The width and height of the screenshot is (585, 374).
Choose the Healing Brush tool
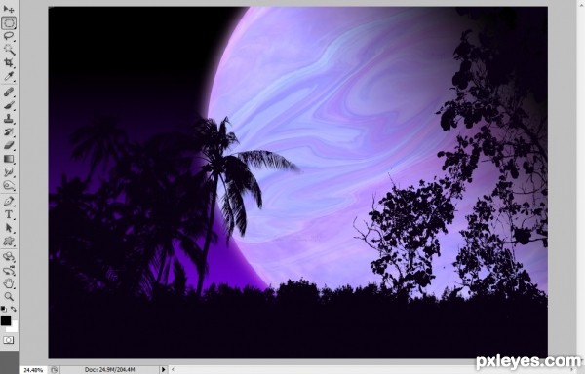tap(9, 92)
